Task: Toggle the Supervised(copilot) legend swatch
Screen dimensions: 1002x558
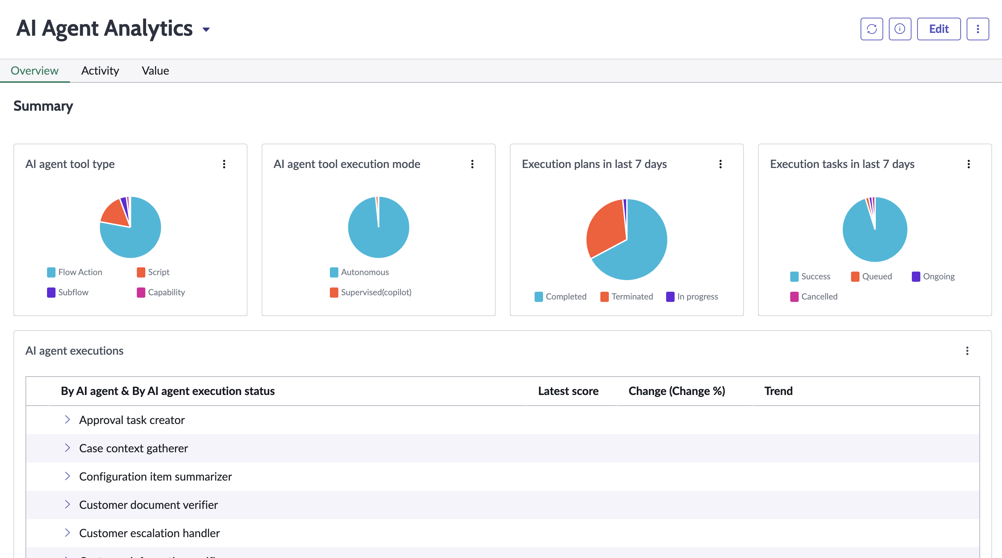Action: point(334,293)
